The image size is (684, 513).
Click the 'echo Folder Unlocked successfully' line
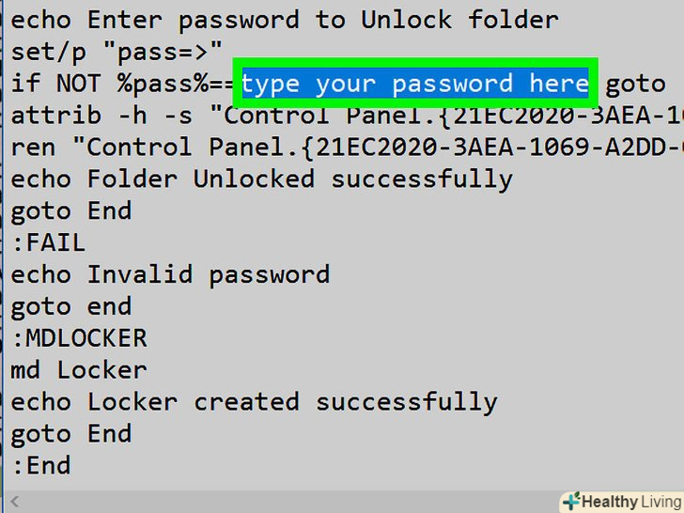(261, 179)
